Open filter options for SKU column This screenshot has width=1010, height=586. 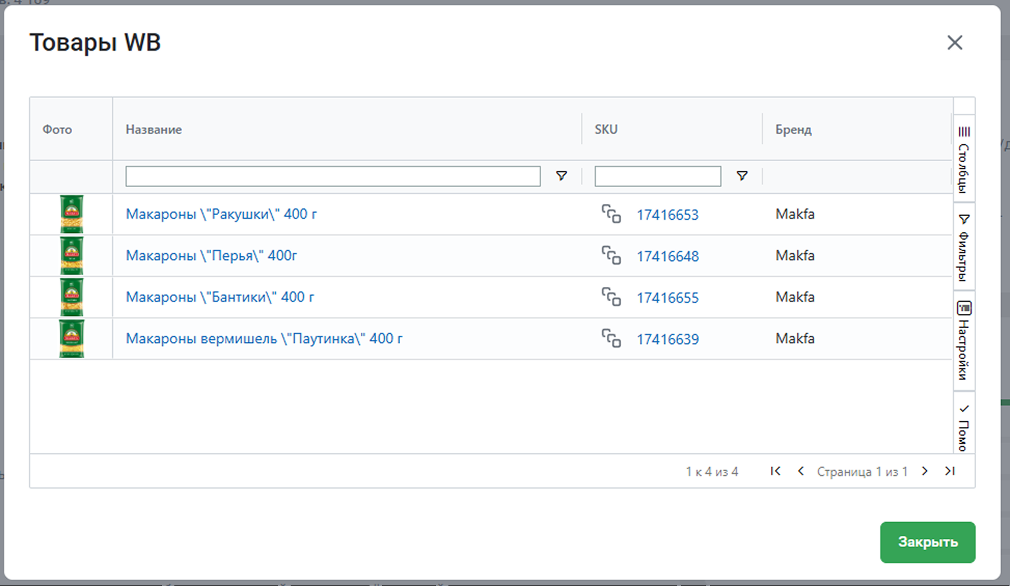tap(742, 176)
